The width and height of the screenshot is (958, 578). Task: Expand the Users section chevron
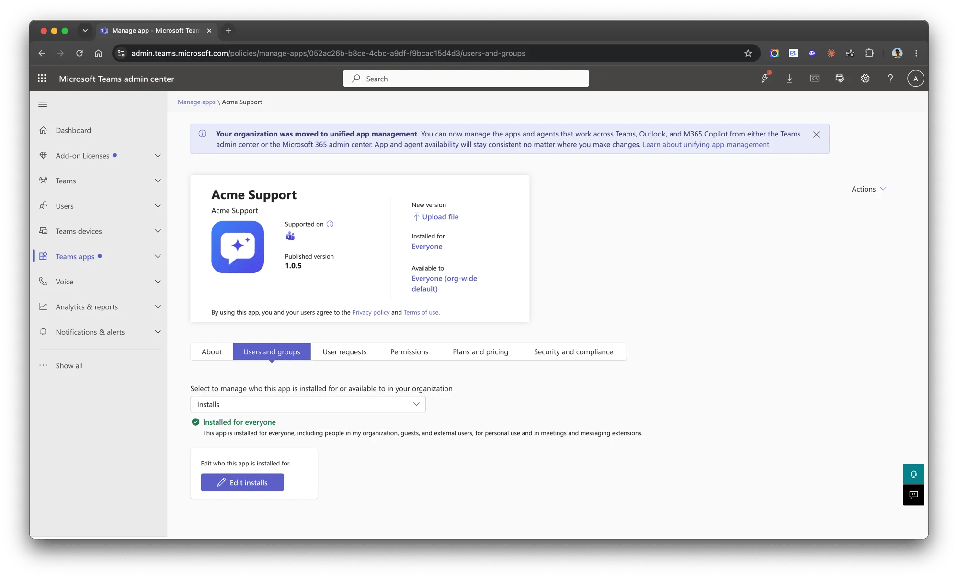tap(158, 205)
